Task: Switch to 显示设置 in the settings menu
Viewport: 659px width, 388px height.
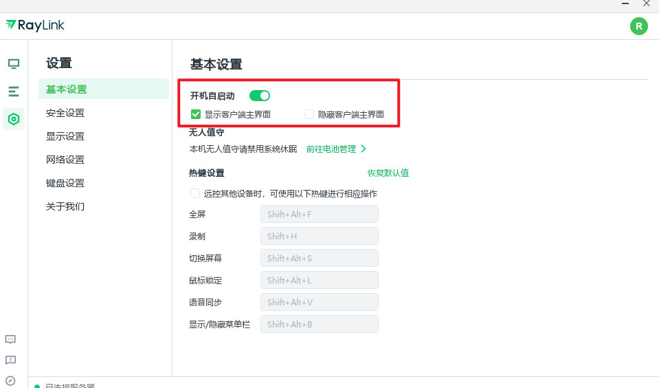Action: (65, 136)
